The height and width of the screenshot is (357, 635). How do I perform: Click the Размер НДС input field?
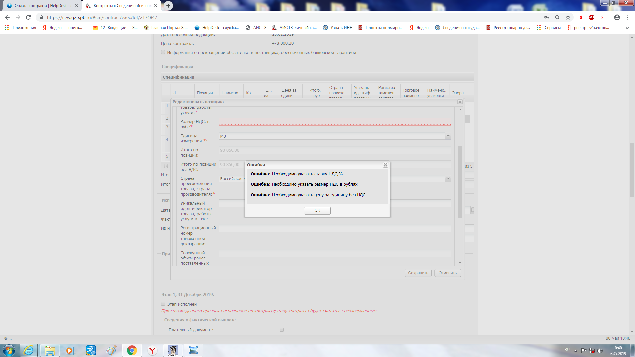point(334,122)
